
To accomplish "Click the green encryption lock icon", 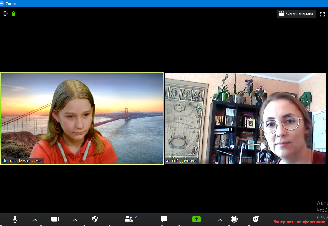I will coord(13,14).
